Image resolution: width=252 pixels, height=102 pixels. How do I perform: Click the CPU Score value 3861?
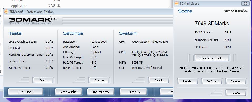click(x=228, y=47)
